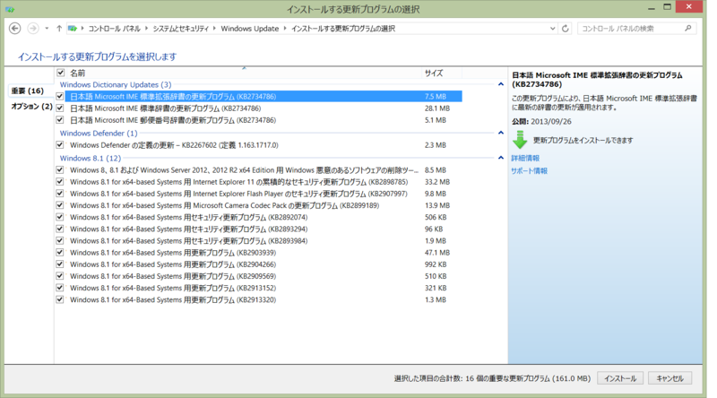Click the search magnifier icon

687,29
